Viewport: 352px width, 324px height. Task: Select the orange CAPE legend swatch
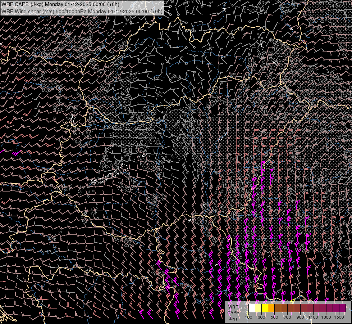click(x=271, y=308)
